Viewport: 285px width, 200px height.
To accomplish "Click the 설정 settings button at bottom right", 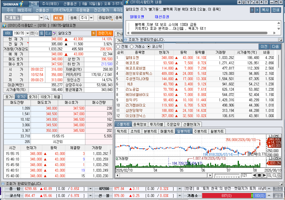I will click(x=278, y=196).
